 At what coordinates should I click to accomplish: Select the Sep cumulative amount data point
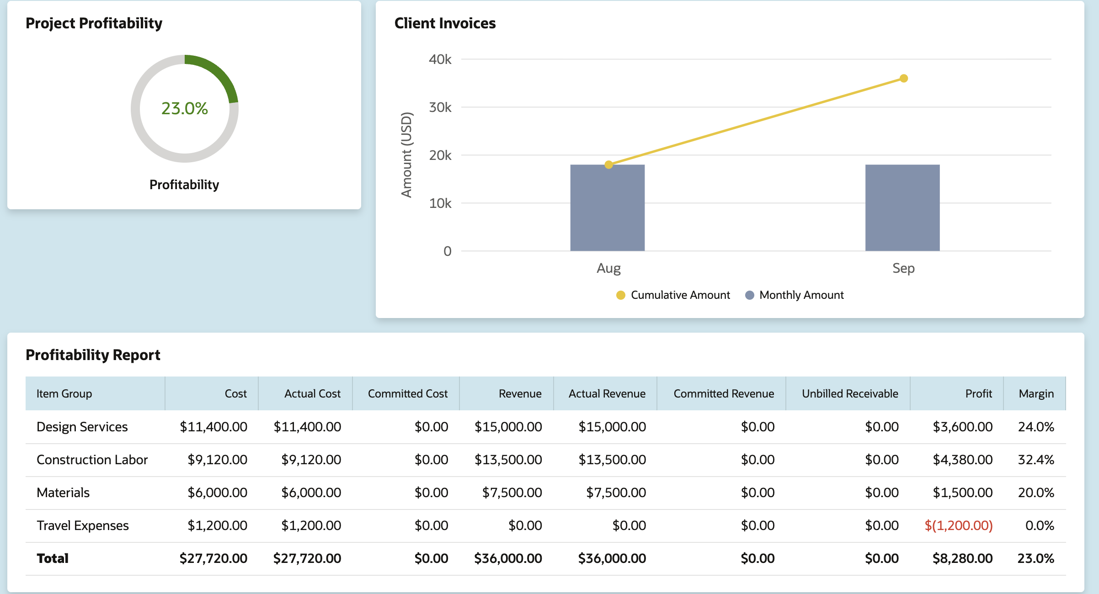point(904,79)
